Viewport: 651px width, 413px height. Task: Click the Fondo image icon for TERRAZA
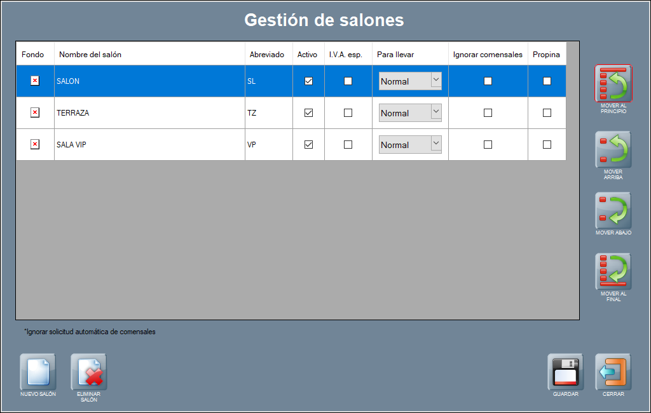click(x=35, y=112)
